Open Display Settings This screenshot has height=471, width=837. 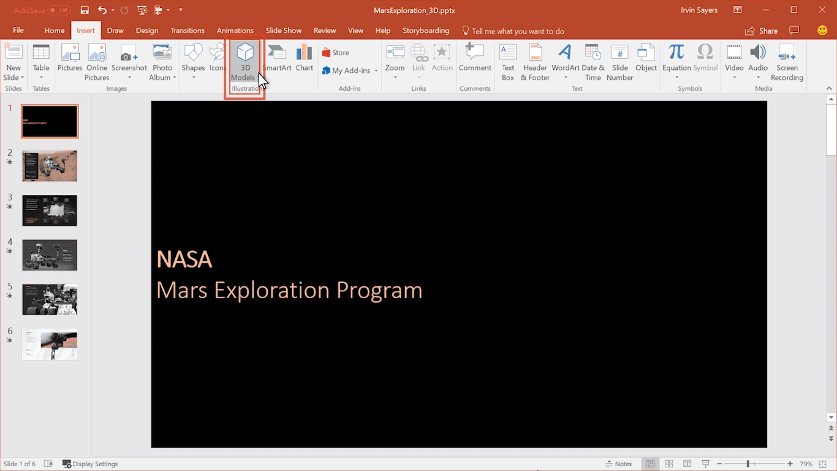pyautogui.click(x=90, y=464)
